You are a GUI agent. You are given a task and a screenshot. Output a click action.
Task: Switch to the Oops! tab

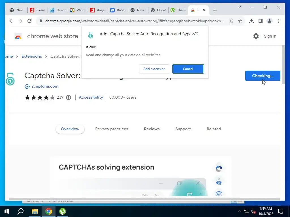pyautogui.click(x=158, y=10)
